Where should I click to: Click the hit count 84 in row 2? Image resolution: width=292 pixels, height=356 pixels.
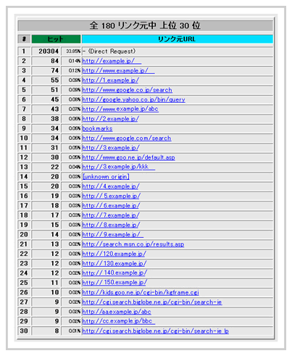pyautogui.click(x=54, y=61)
